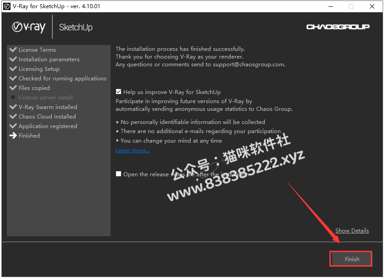Click the arrow icon beside Finished
Viewport: 384px width, 278px height.
(x=13, y=135)
